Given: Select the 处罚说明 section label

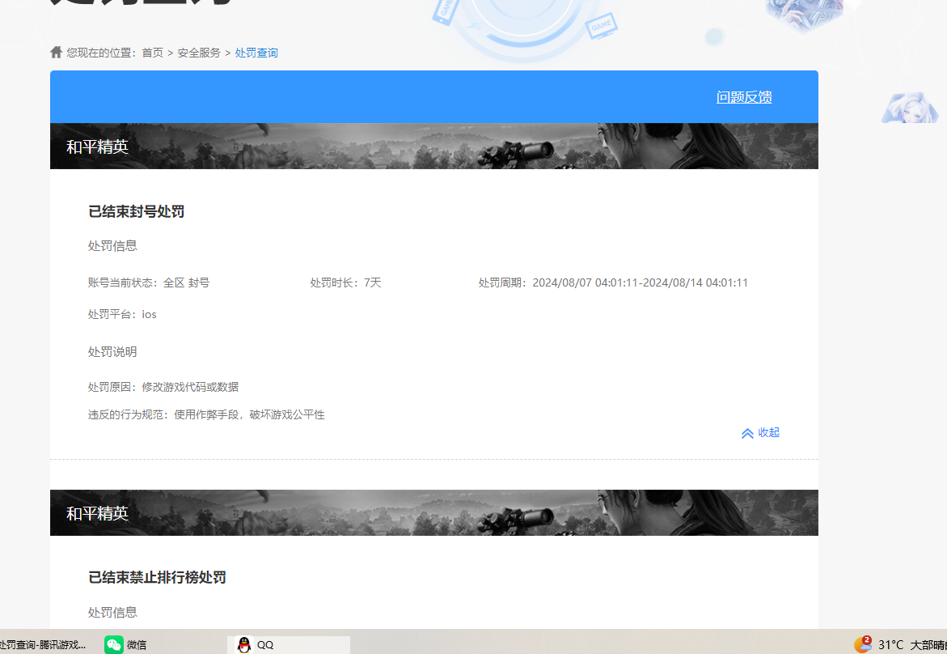Looking at the screenshot, I should click(x=112, y=352).
